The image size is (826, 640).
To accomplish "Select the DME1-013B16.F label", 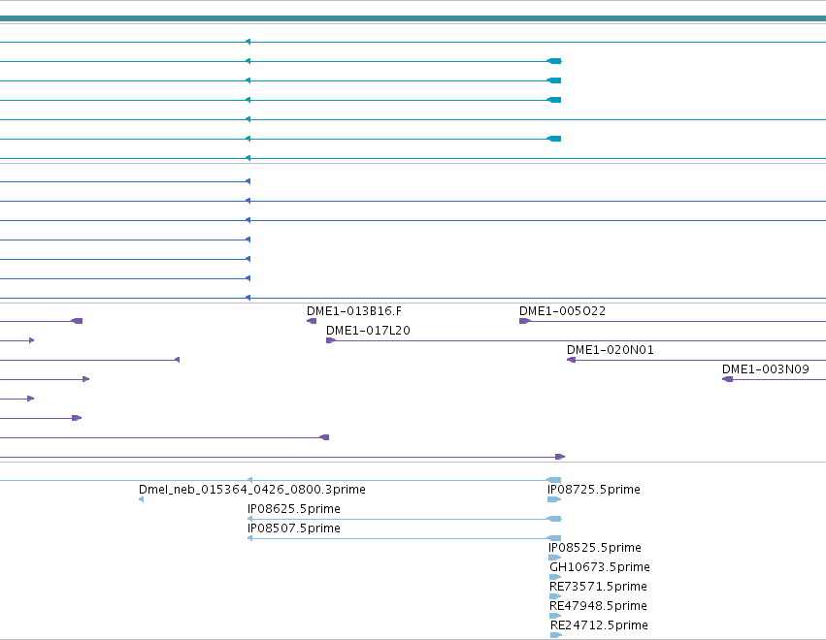I will [x=354, y=311].
